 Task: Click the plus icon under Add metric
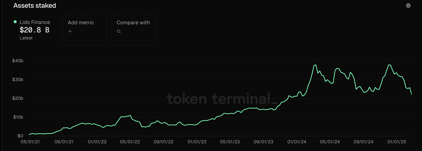[x=70, y=32]
